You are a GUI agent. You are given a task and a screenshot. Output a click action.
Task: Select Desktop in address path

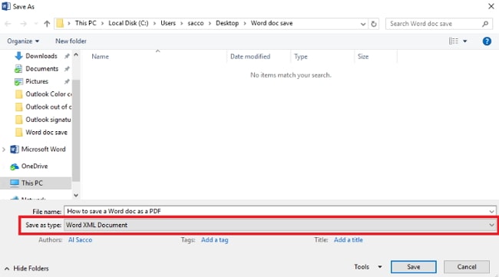(x=227, y=23)
